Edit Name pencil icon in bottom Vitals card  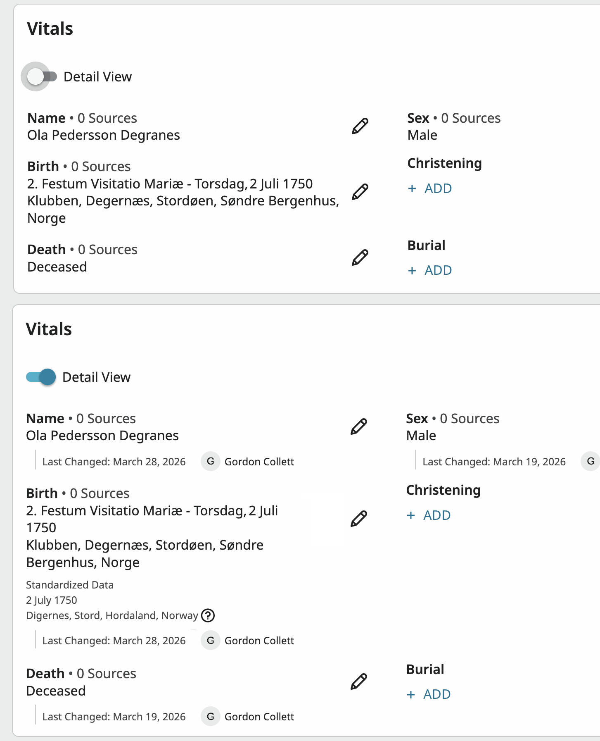(x=358, y=426)
